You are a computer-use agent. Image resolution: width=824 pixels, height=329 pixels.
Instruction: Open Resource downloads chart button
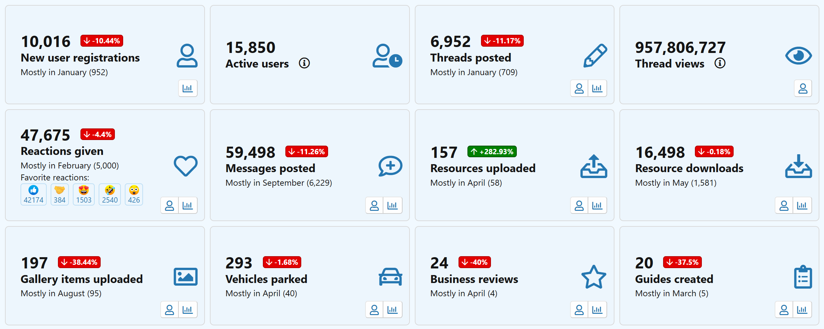pyautogui.click(x=802, y=206)
